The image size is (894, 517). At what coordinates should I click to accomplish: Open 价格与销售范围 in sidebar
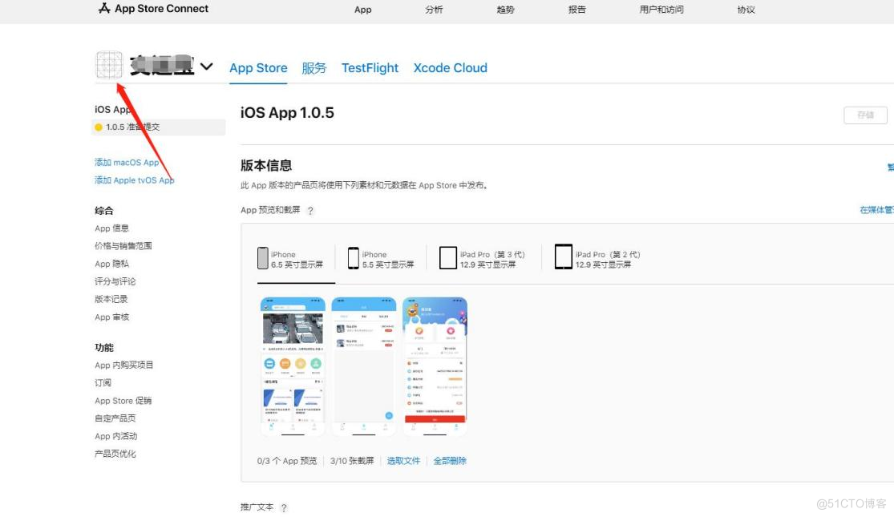pyautogui.click(x=123, y=245)
